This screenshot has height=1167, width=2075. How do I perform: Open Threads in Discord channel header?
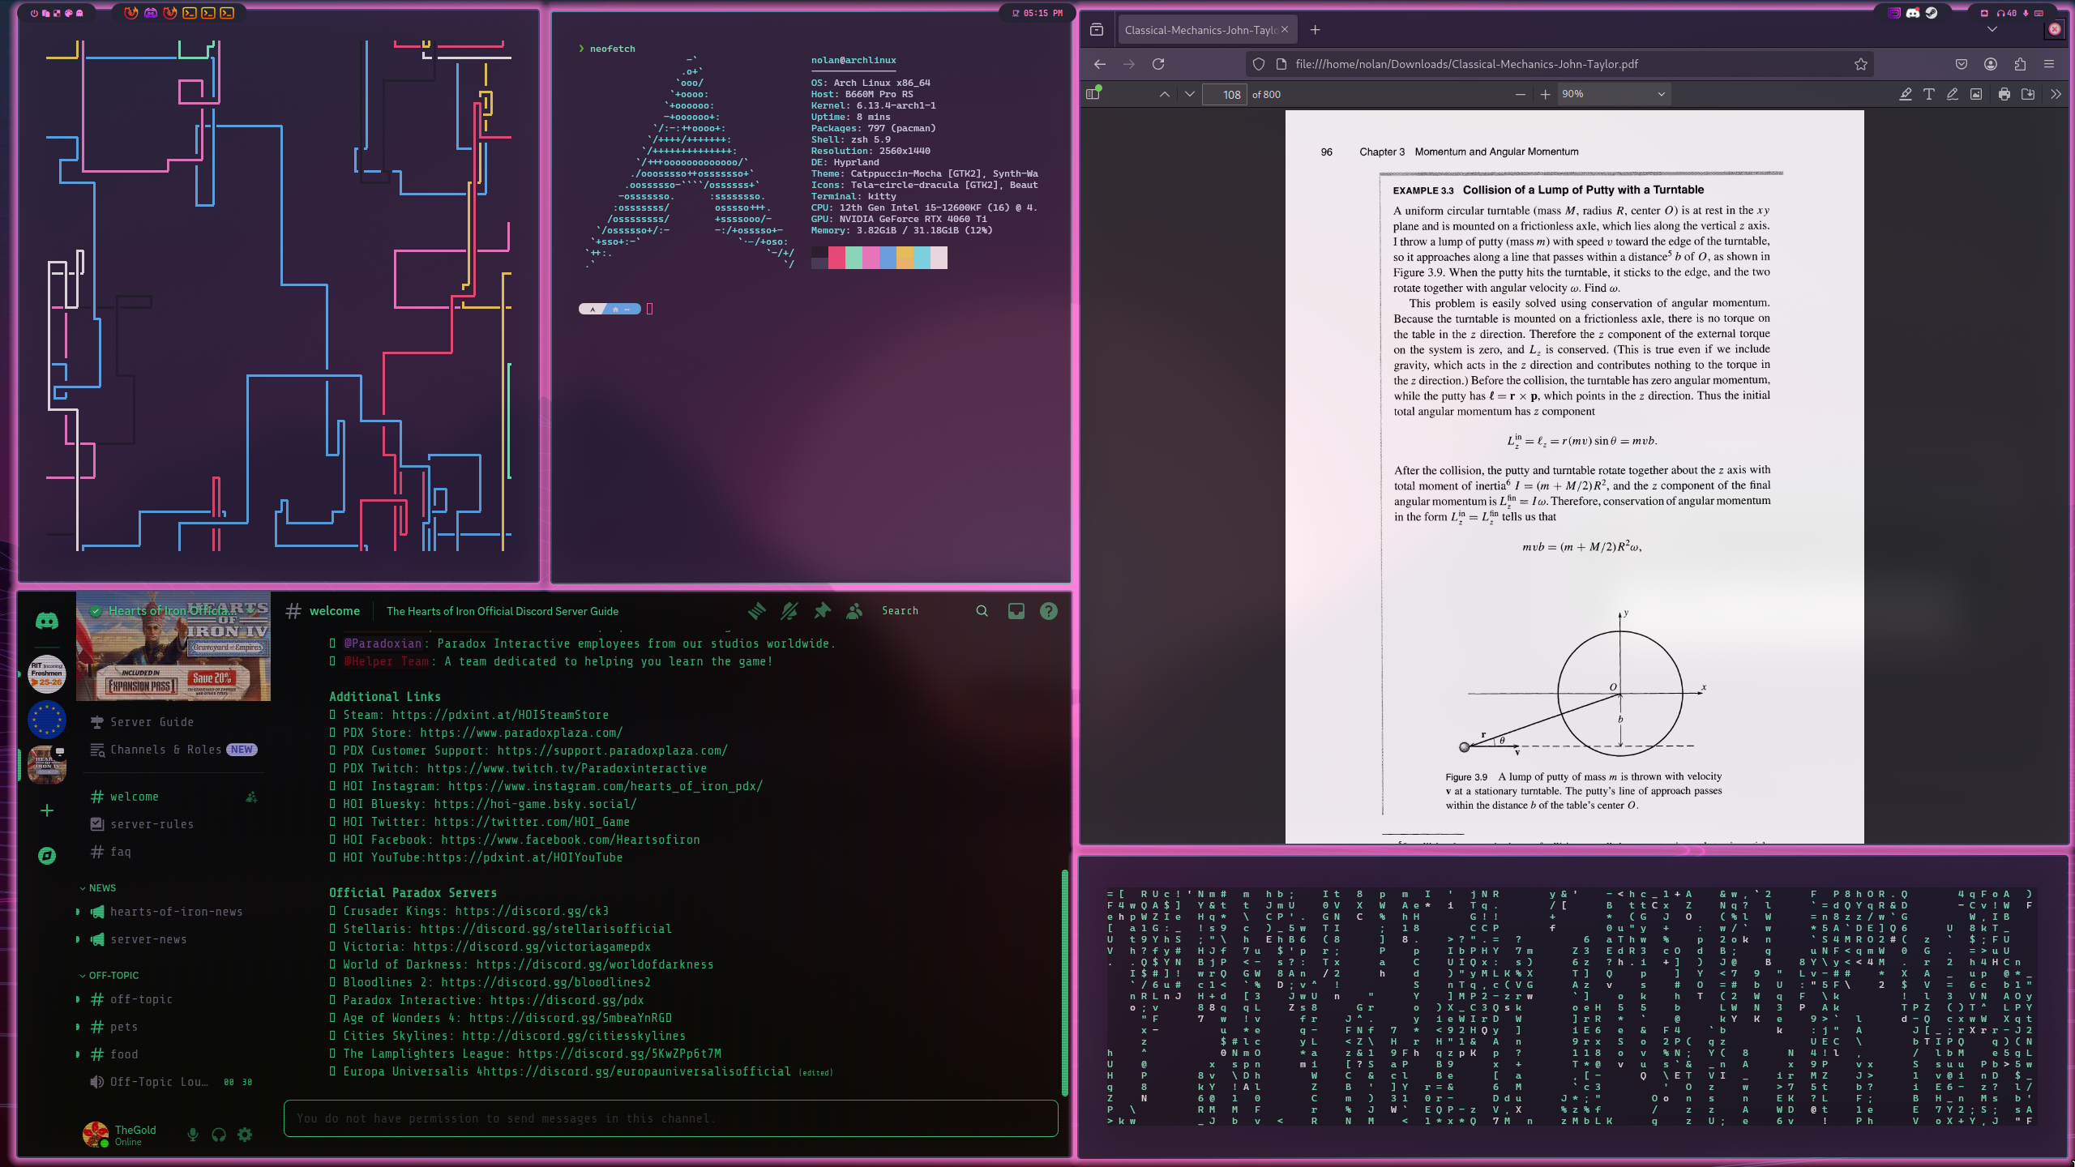pos(756,611)
